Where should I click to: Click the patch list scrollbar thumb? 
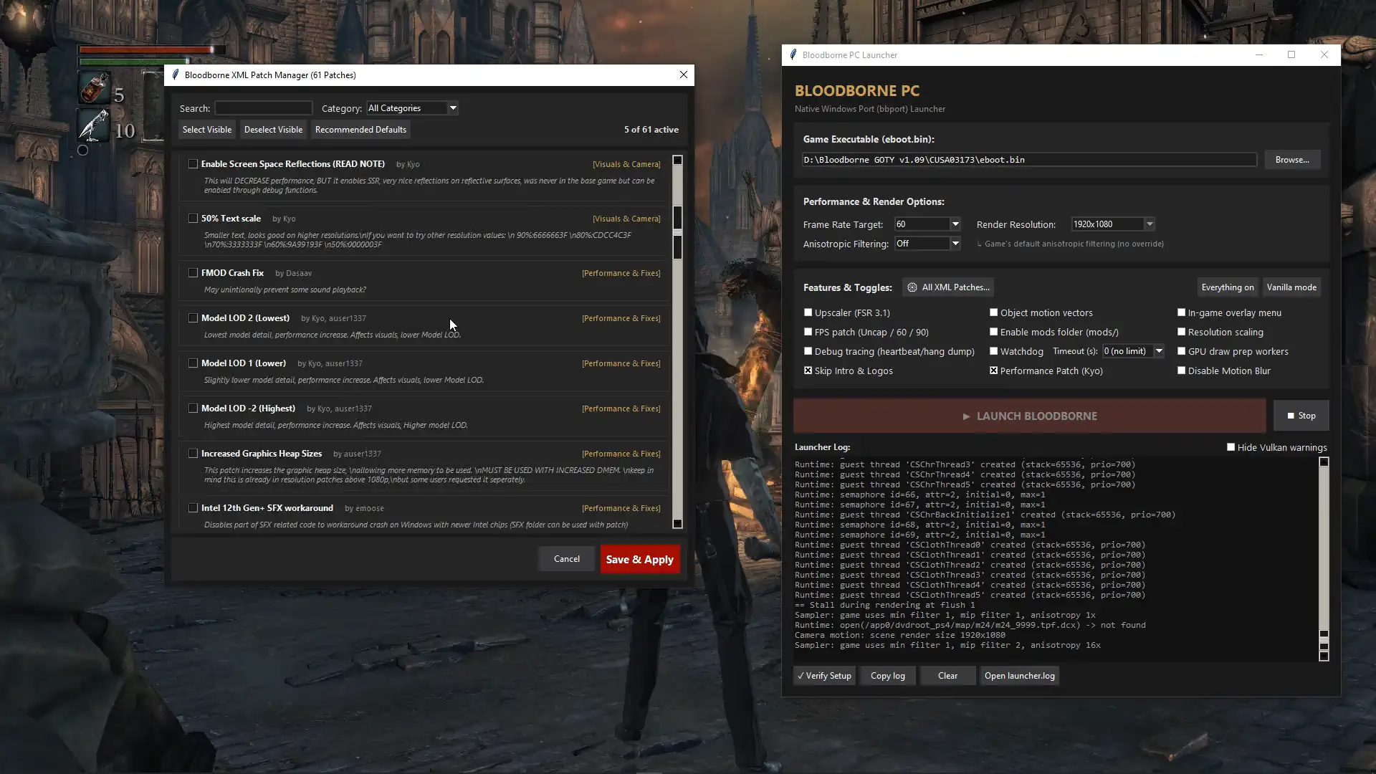coord(677,234)
